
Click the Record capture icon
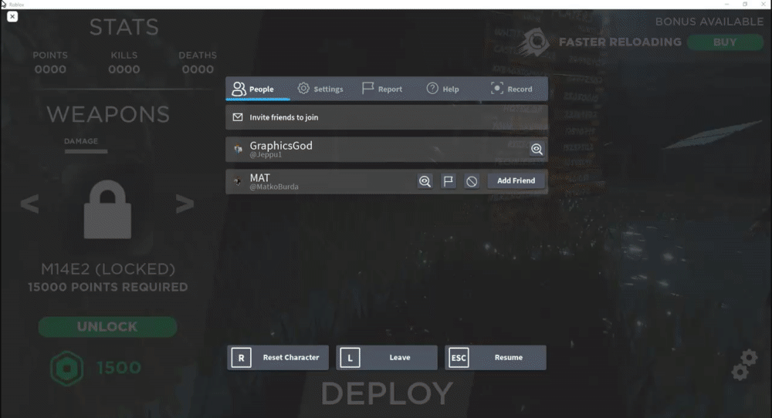pyautogui.click(x=496, y=88)
